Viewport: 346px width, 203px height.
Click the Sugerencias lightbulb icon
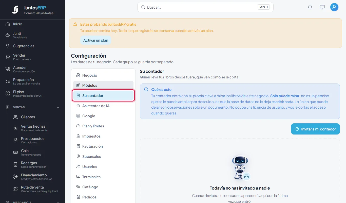coord(8,46)
